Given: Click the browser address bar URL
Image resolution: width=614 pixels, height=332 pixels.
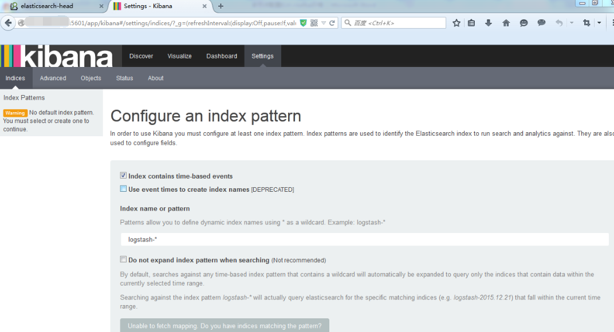Looking at the screenshot, I should tap(183, 23).
